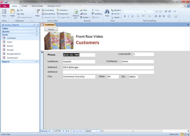Select the Customers document tab

click(x=48, y=25)
